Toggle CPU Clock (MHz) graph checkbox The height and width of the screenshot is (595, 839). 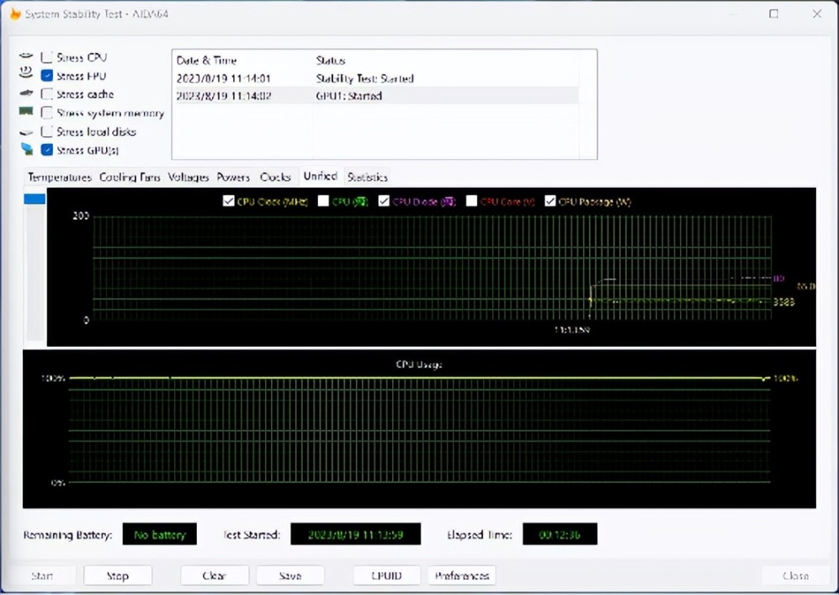point(228,201)
